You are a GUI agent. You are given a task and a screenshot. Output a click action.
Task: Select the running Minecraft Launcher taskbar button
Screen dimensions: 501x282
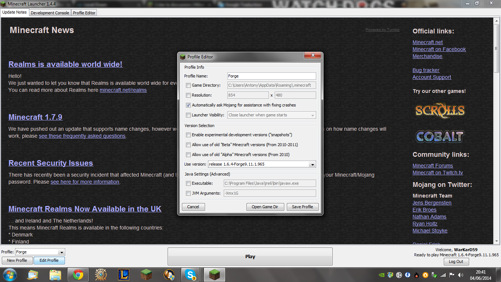(x=214, y=275)
